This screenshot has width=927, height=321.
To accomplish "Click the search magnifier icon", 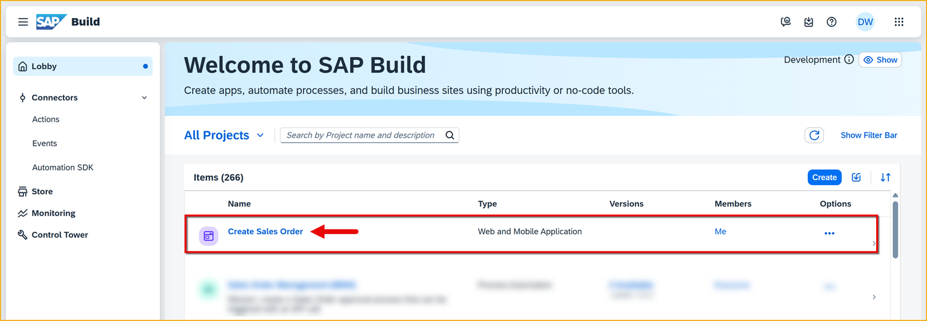I will (450, 135).
